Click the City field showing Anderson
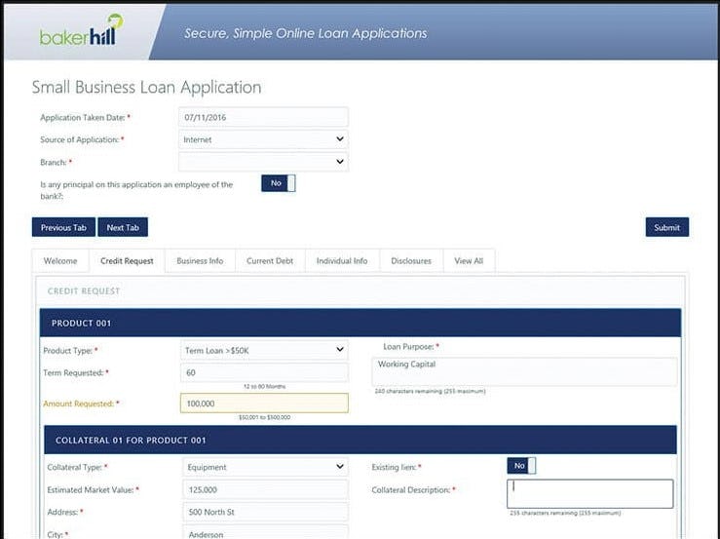Image resolution: width=720 pixels, height=539 pixels. coord(265,533)
